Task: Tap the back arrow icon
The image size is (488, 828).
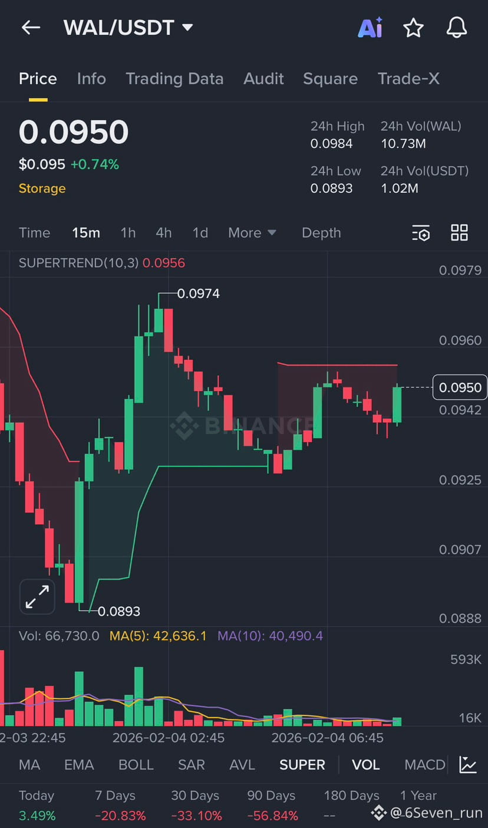Action: point(31,27)
